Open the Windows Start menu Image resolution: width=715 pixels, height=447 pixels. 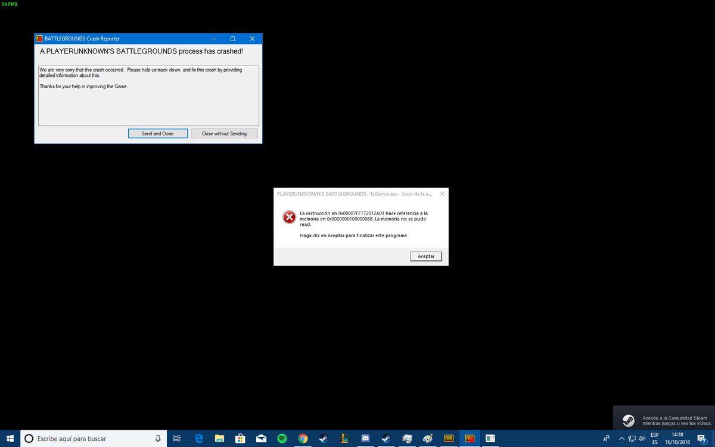coord(10,439)
